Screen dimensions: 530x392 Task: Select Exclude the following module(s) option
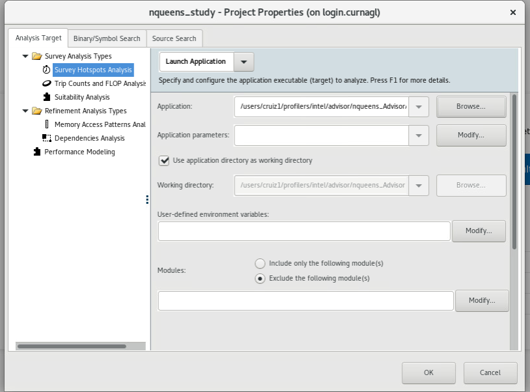[x=260, y=278]
